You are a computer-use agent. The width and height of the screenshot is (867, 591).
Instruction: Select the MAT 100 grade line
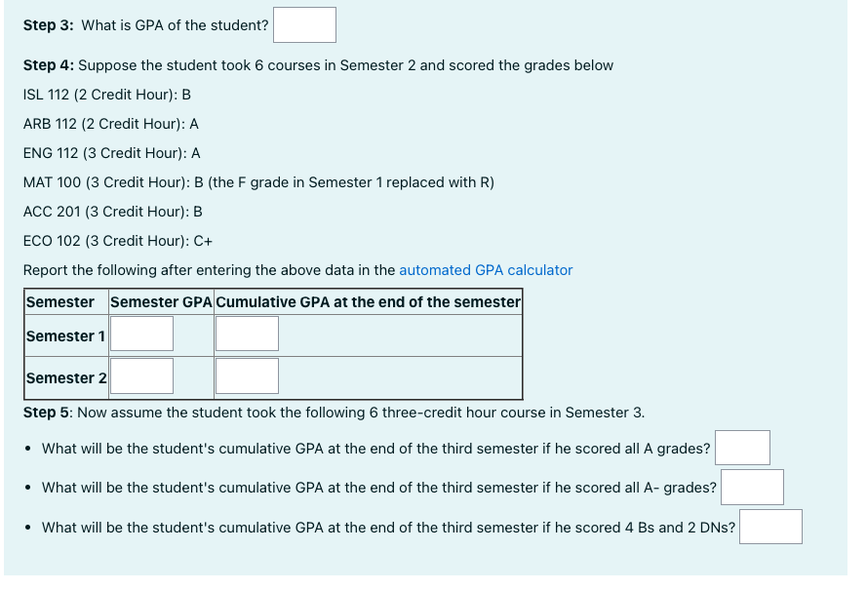(x=258, y=182)
